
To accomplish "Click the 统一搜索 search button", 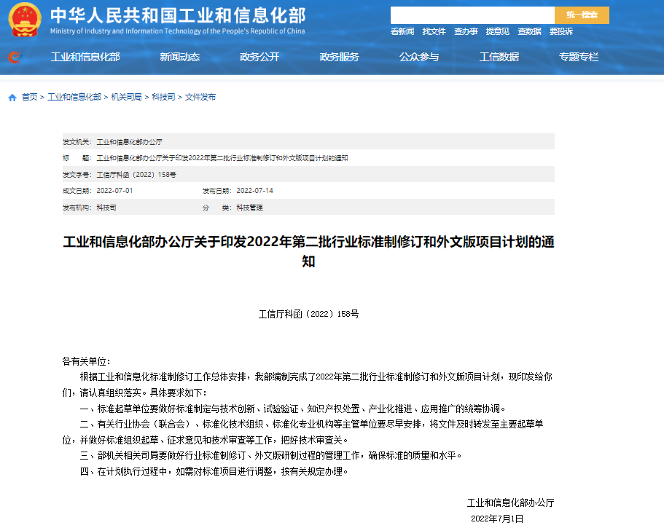I will pos(582,14).
